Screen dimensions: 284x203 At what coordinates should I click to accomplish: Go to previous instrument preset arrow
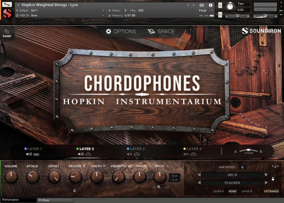(188, 5)
